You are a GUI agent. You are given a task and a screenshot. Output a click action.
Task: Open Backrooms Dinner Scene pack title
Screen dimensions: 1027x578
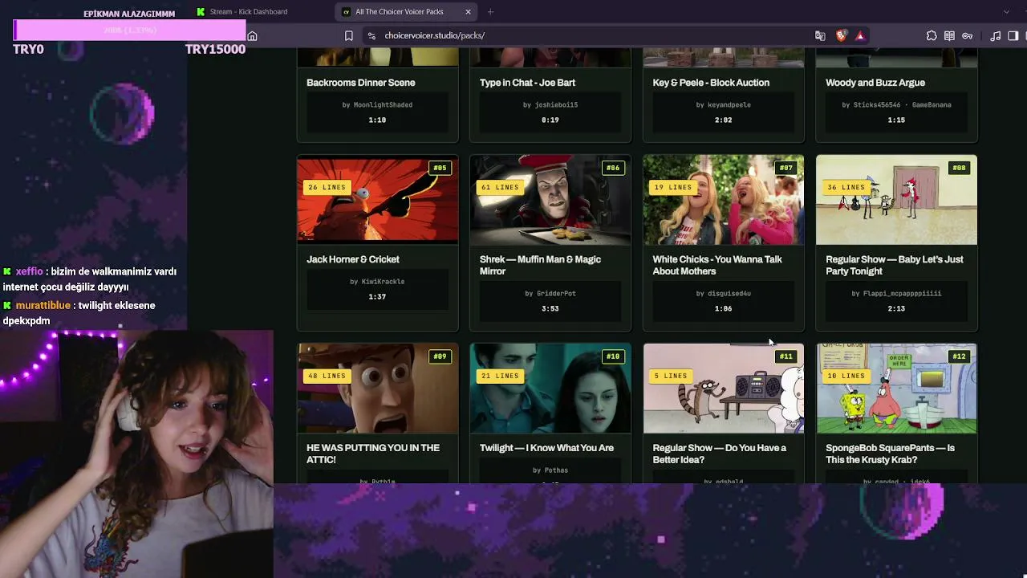360,83
